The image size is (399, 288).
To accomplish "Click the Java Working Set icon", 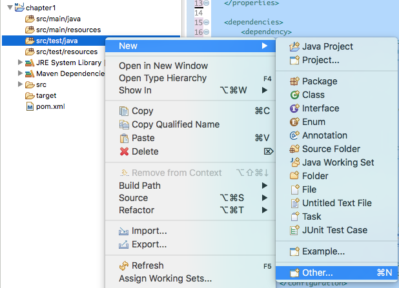I will (294, 162).
